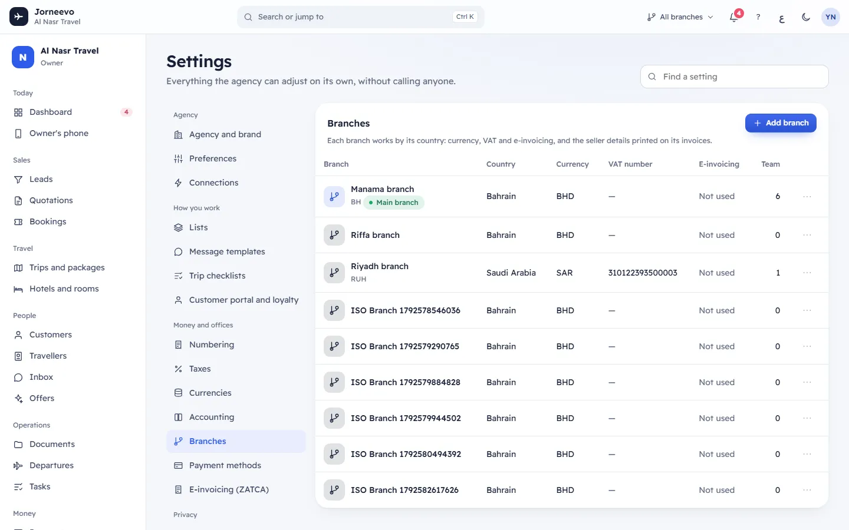Open Leads in the sidebar
The image size is (849, 530).
[x=73, y=179]
